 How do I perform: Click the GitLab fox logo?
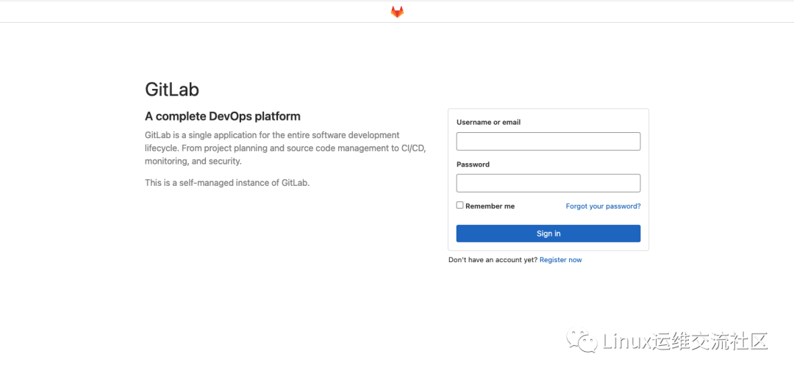coord(397,12)
